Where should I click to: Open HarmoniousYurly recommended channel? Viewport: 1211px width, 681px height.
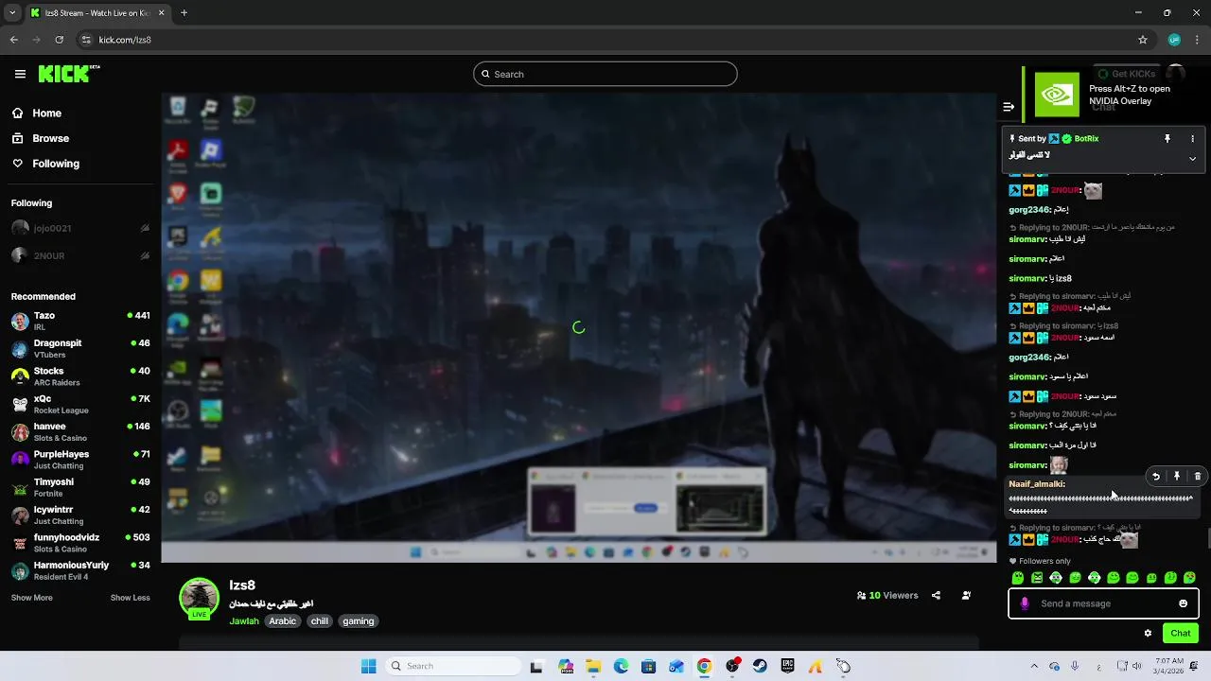[80, 570]
